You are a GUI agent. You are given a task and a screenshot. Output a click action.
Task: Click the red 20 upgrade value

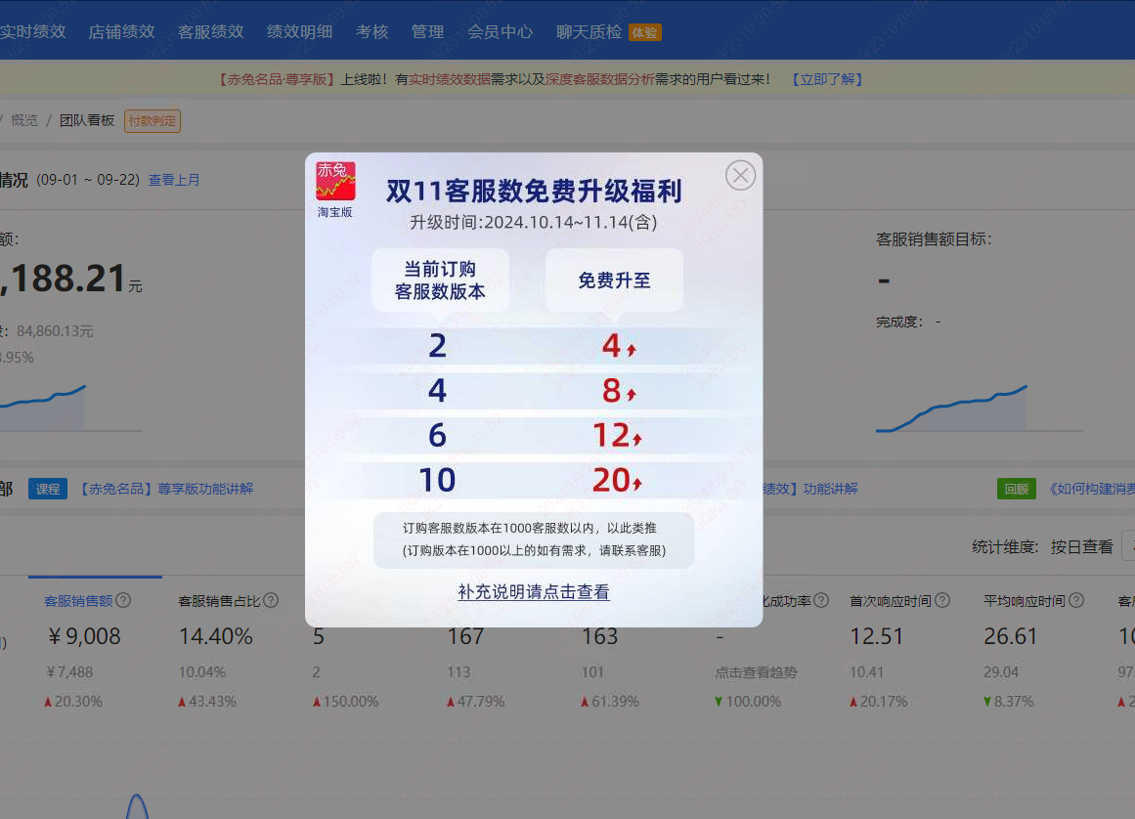617,480
